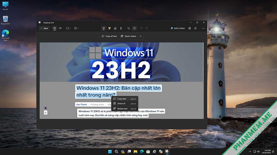Click the network tray icon

[x=255, y=151]
